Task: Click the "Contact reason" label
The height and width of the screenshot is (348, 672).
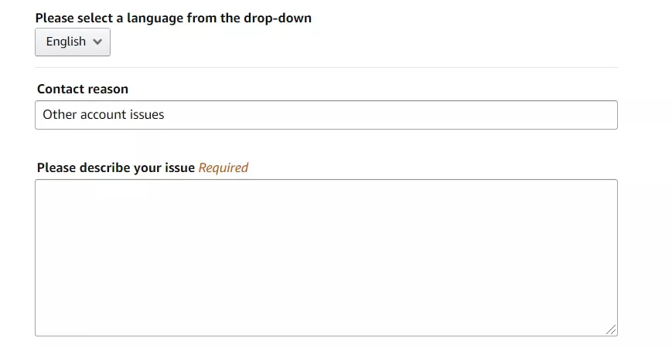Action: tap(83, 90)
